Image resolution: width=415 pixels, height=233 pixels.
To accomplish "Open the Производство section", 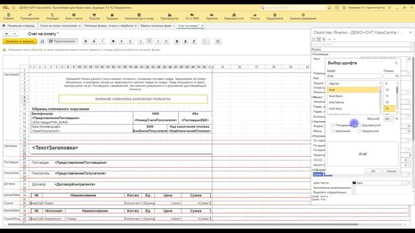I will click(169, 16).
